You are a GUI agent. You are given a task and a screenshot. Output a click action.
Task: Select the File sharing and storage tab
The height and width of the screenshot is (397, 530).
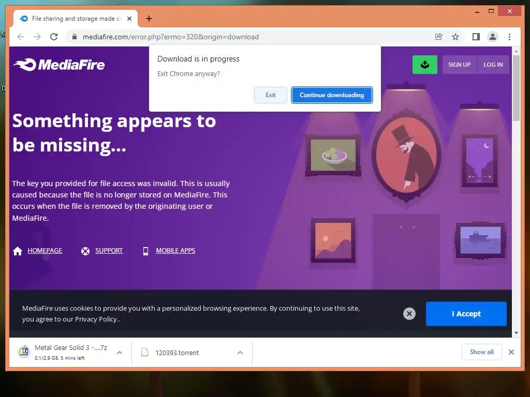click(76, 19)
